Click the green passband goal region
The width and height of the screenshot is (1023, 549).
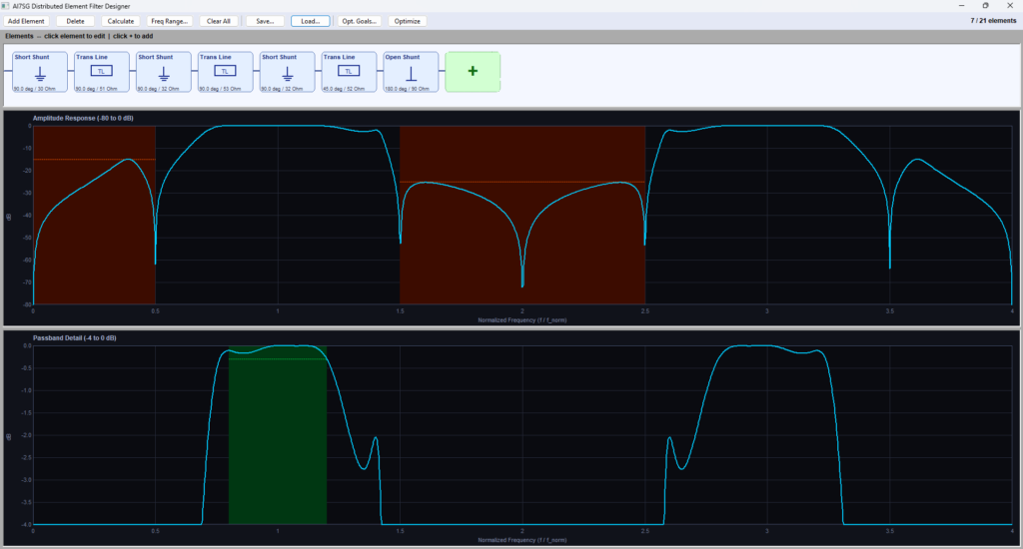point(278,435)
